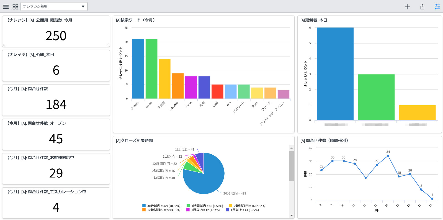Click the share export icon
The height and width of the screenshot is (220, 443).
click(x=422, y=7)
